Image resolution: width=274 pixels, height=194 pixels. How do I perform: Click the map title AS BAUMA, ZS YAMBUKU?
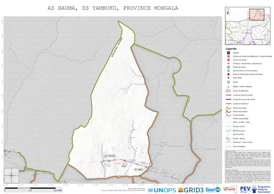click(x=113, y=8)
